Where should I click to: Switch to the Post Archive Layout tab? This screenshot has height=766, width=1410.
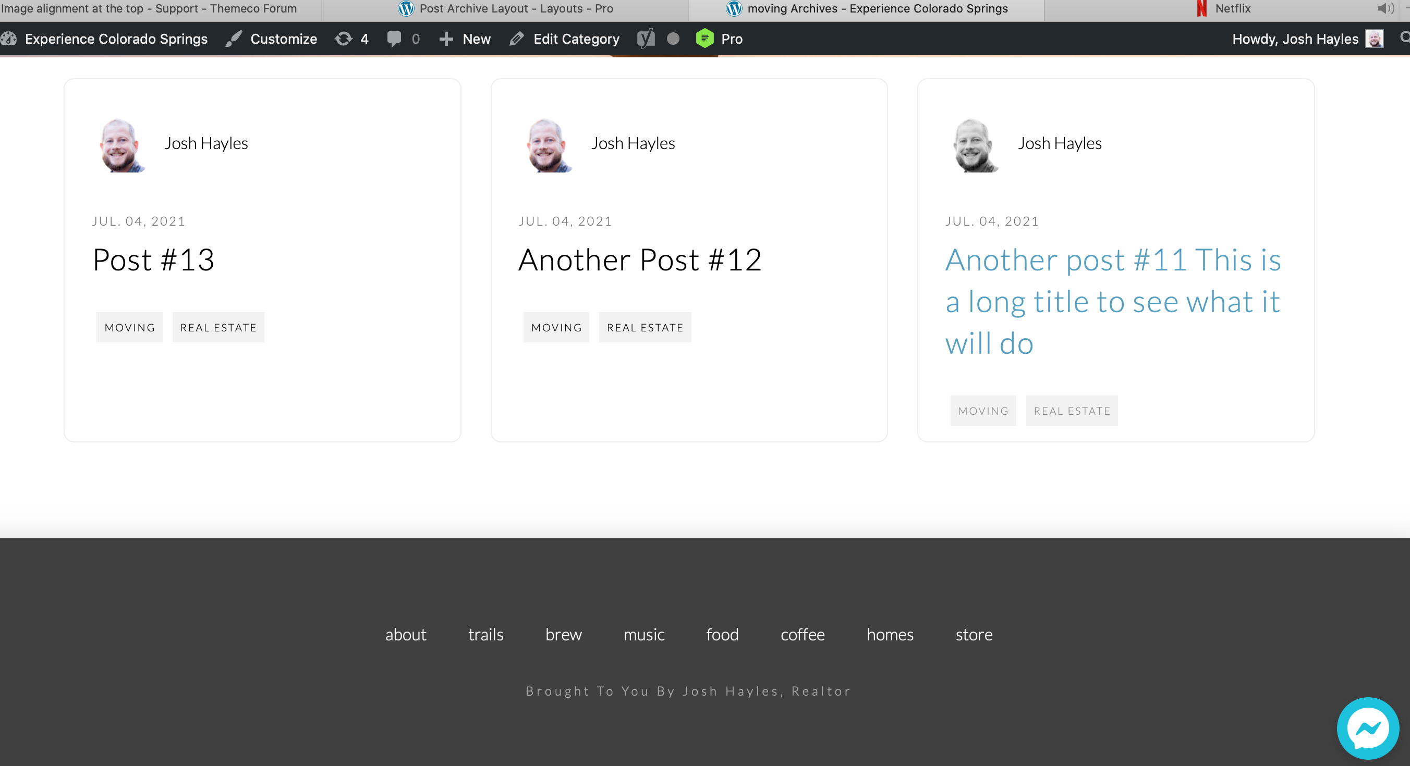tap(516, 8)
